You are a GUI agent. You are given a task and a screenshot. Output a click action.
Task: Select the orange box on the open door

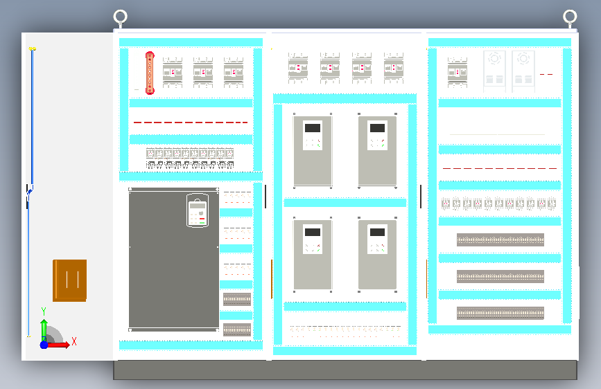tap(70, 280)
